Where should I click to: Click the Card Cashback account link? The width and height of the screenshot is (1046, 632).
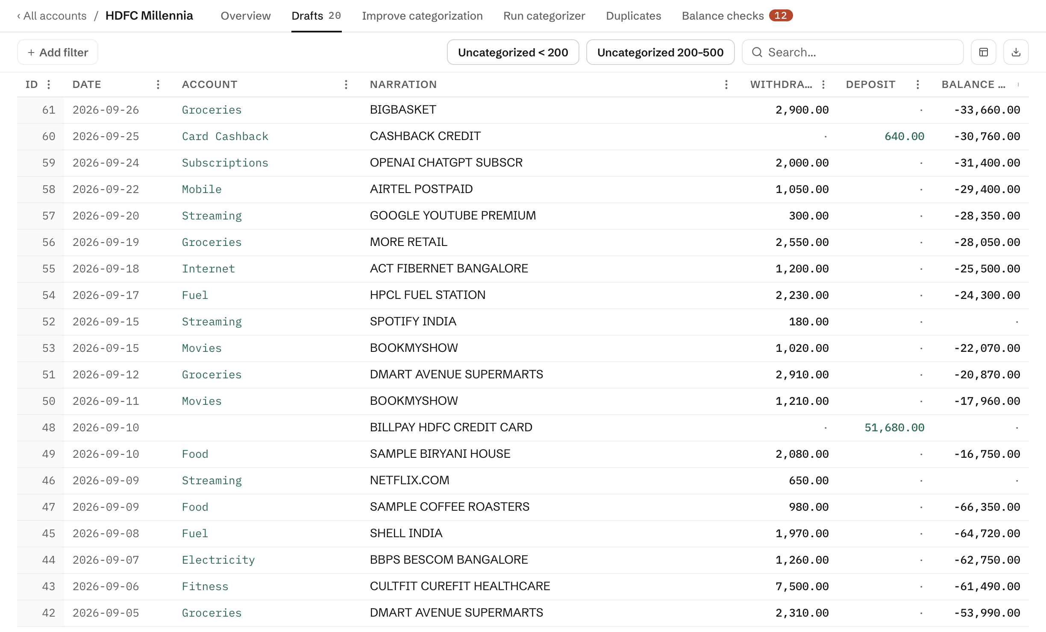click(x=225, y=136)
